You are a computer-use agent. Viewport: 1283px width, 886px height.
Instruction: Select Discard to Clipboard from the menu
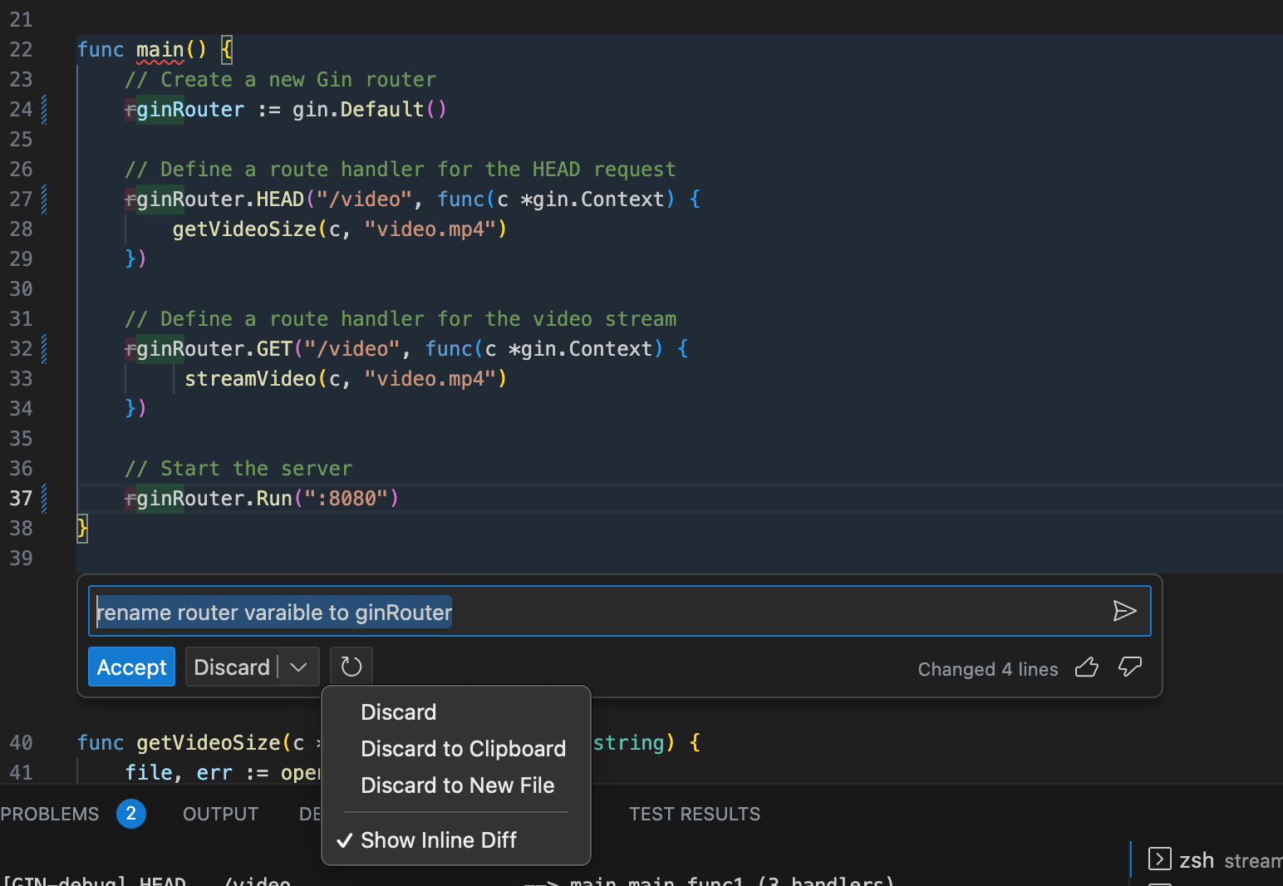pos(463,749)
